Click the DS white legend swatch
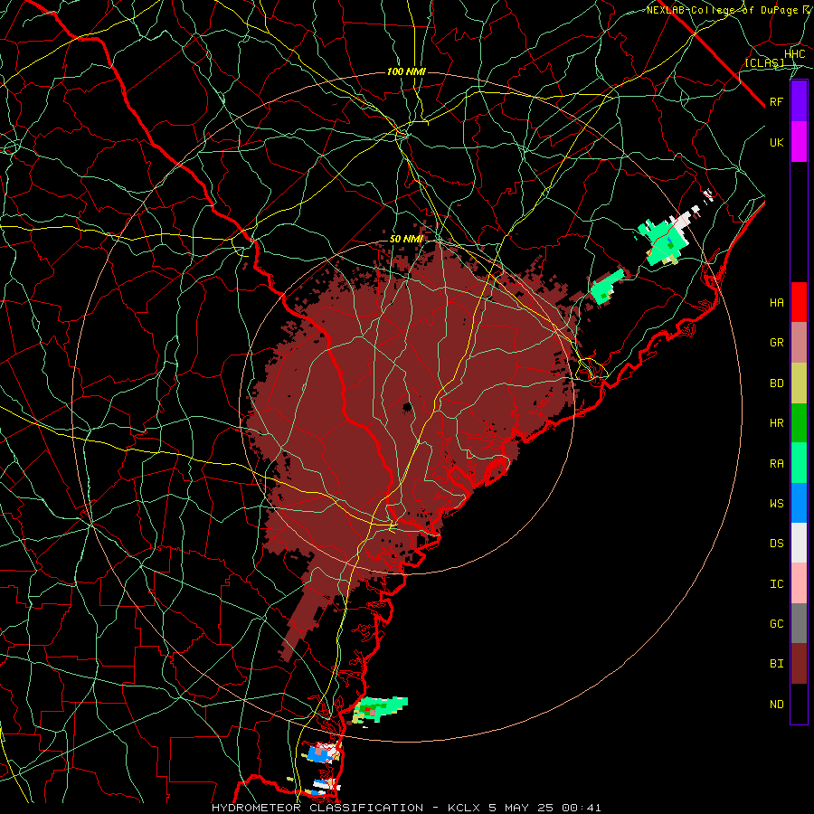Image resolution: width=814 pixels, height=814 pixels. click(x=799, y=543)
